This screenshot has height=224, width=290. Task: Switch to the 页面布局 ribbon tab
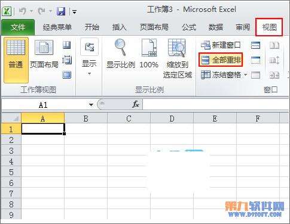point(154,27)
